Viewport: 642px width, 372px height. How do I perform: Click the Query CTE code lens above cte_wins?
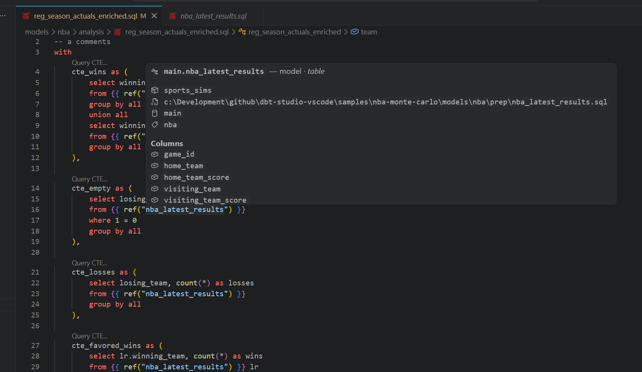coord(90,63)
